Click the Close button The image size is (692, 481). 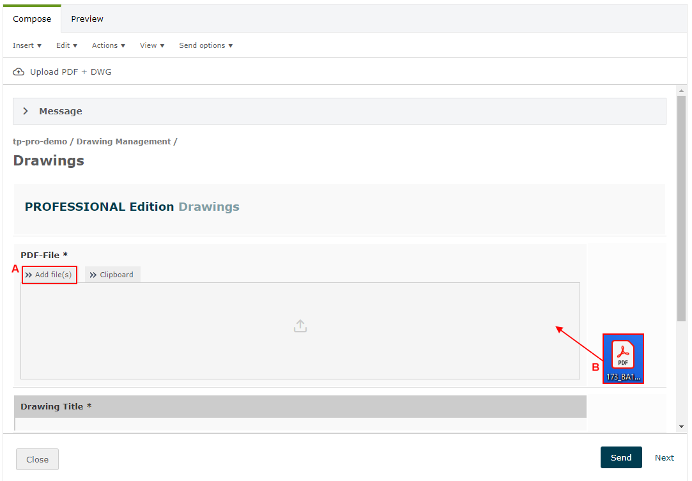point(37,459)
